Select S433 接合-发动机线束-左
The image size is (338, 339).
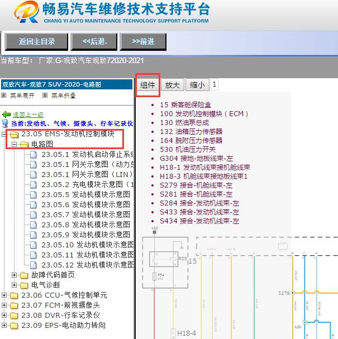coord(199,212)
